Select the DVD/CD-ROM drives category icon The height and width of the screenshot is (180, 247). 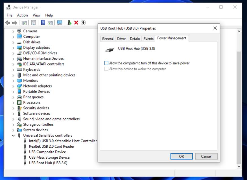click(x=19, y=53)
